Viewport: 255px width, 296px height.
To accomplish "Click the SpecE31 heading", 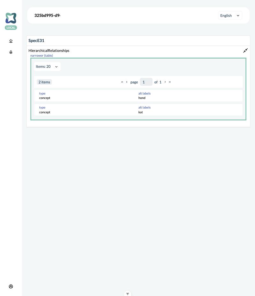I will pyautogui.click(x=36, y=41).
